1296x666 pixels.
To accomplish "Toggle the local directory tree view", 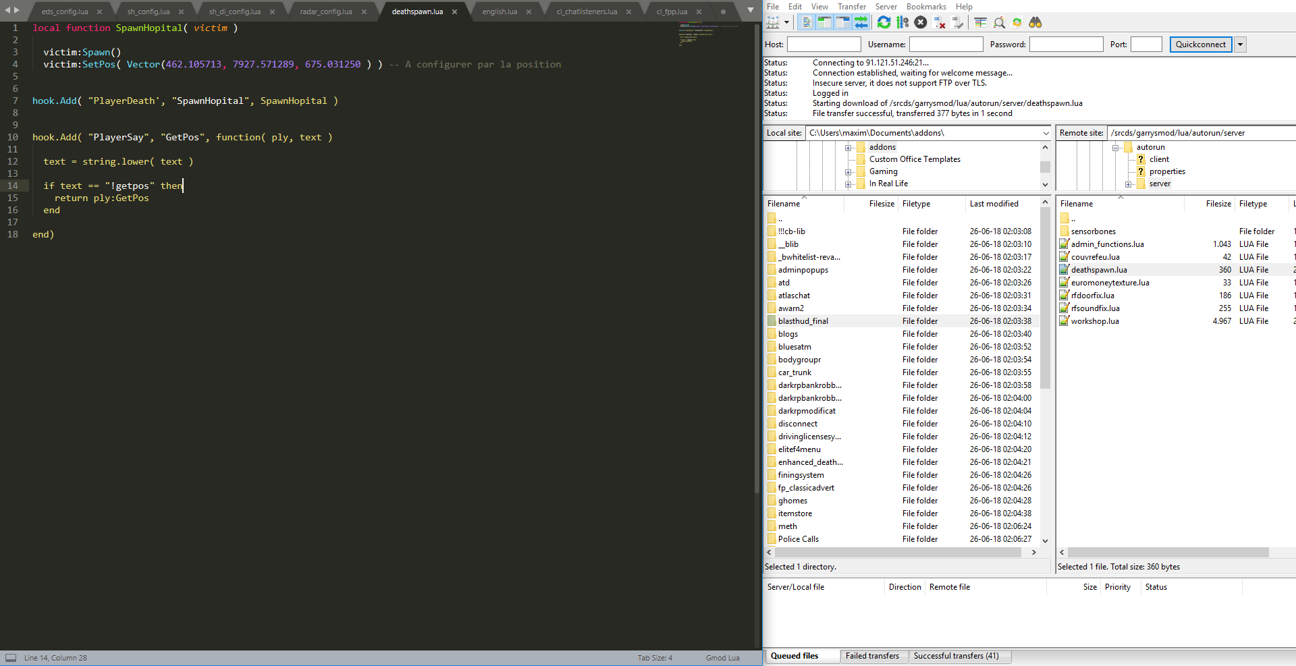I will pos(825,23).
